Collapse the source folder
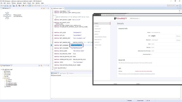Image resolution: width=182 pixels, height=102 pixels. pyautogui.click(x=3, y=78)
